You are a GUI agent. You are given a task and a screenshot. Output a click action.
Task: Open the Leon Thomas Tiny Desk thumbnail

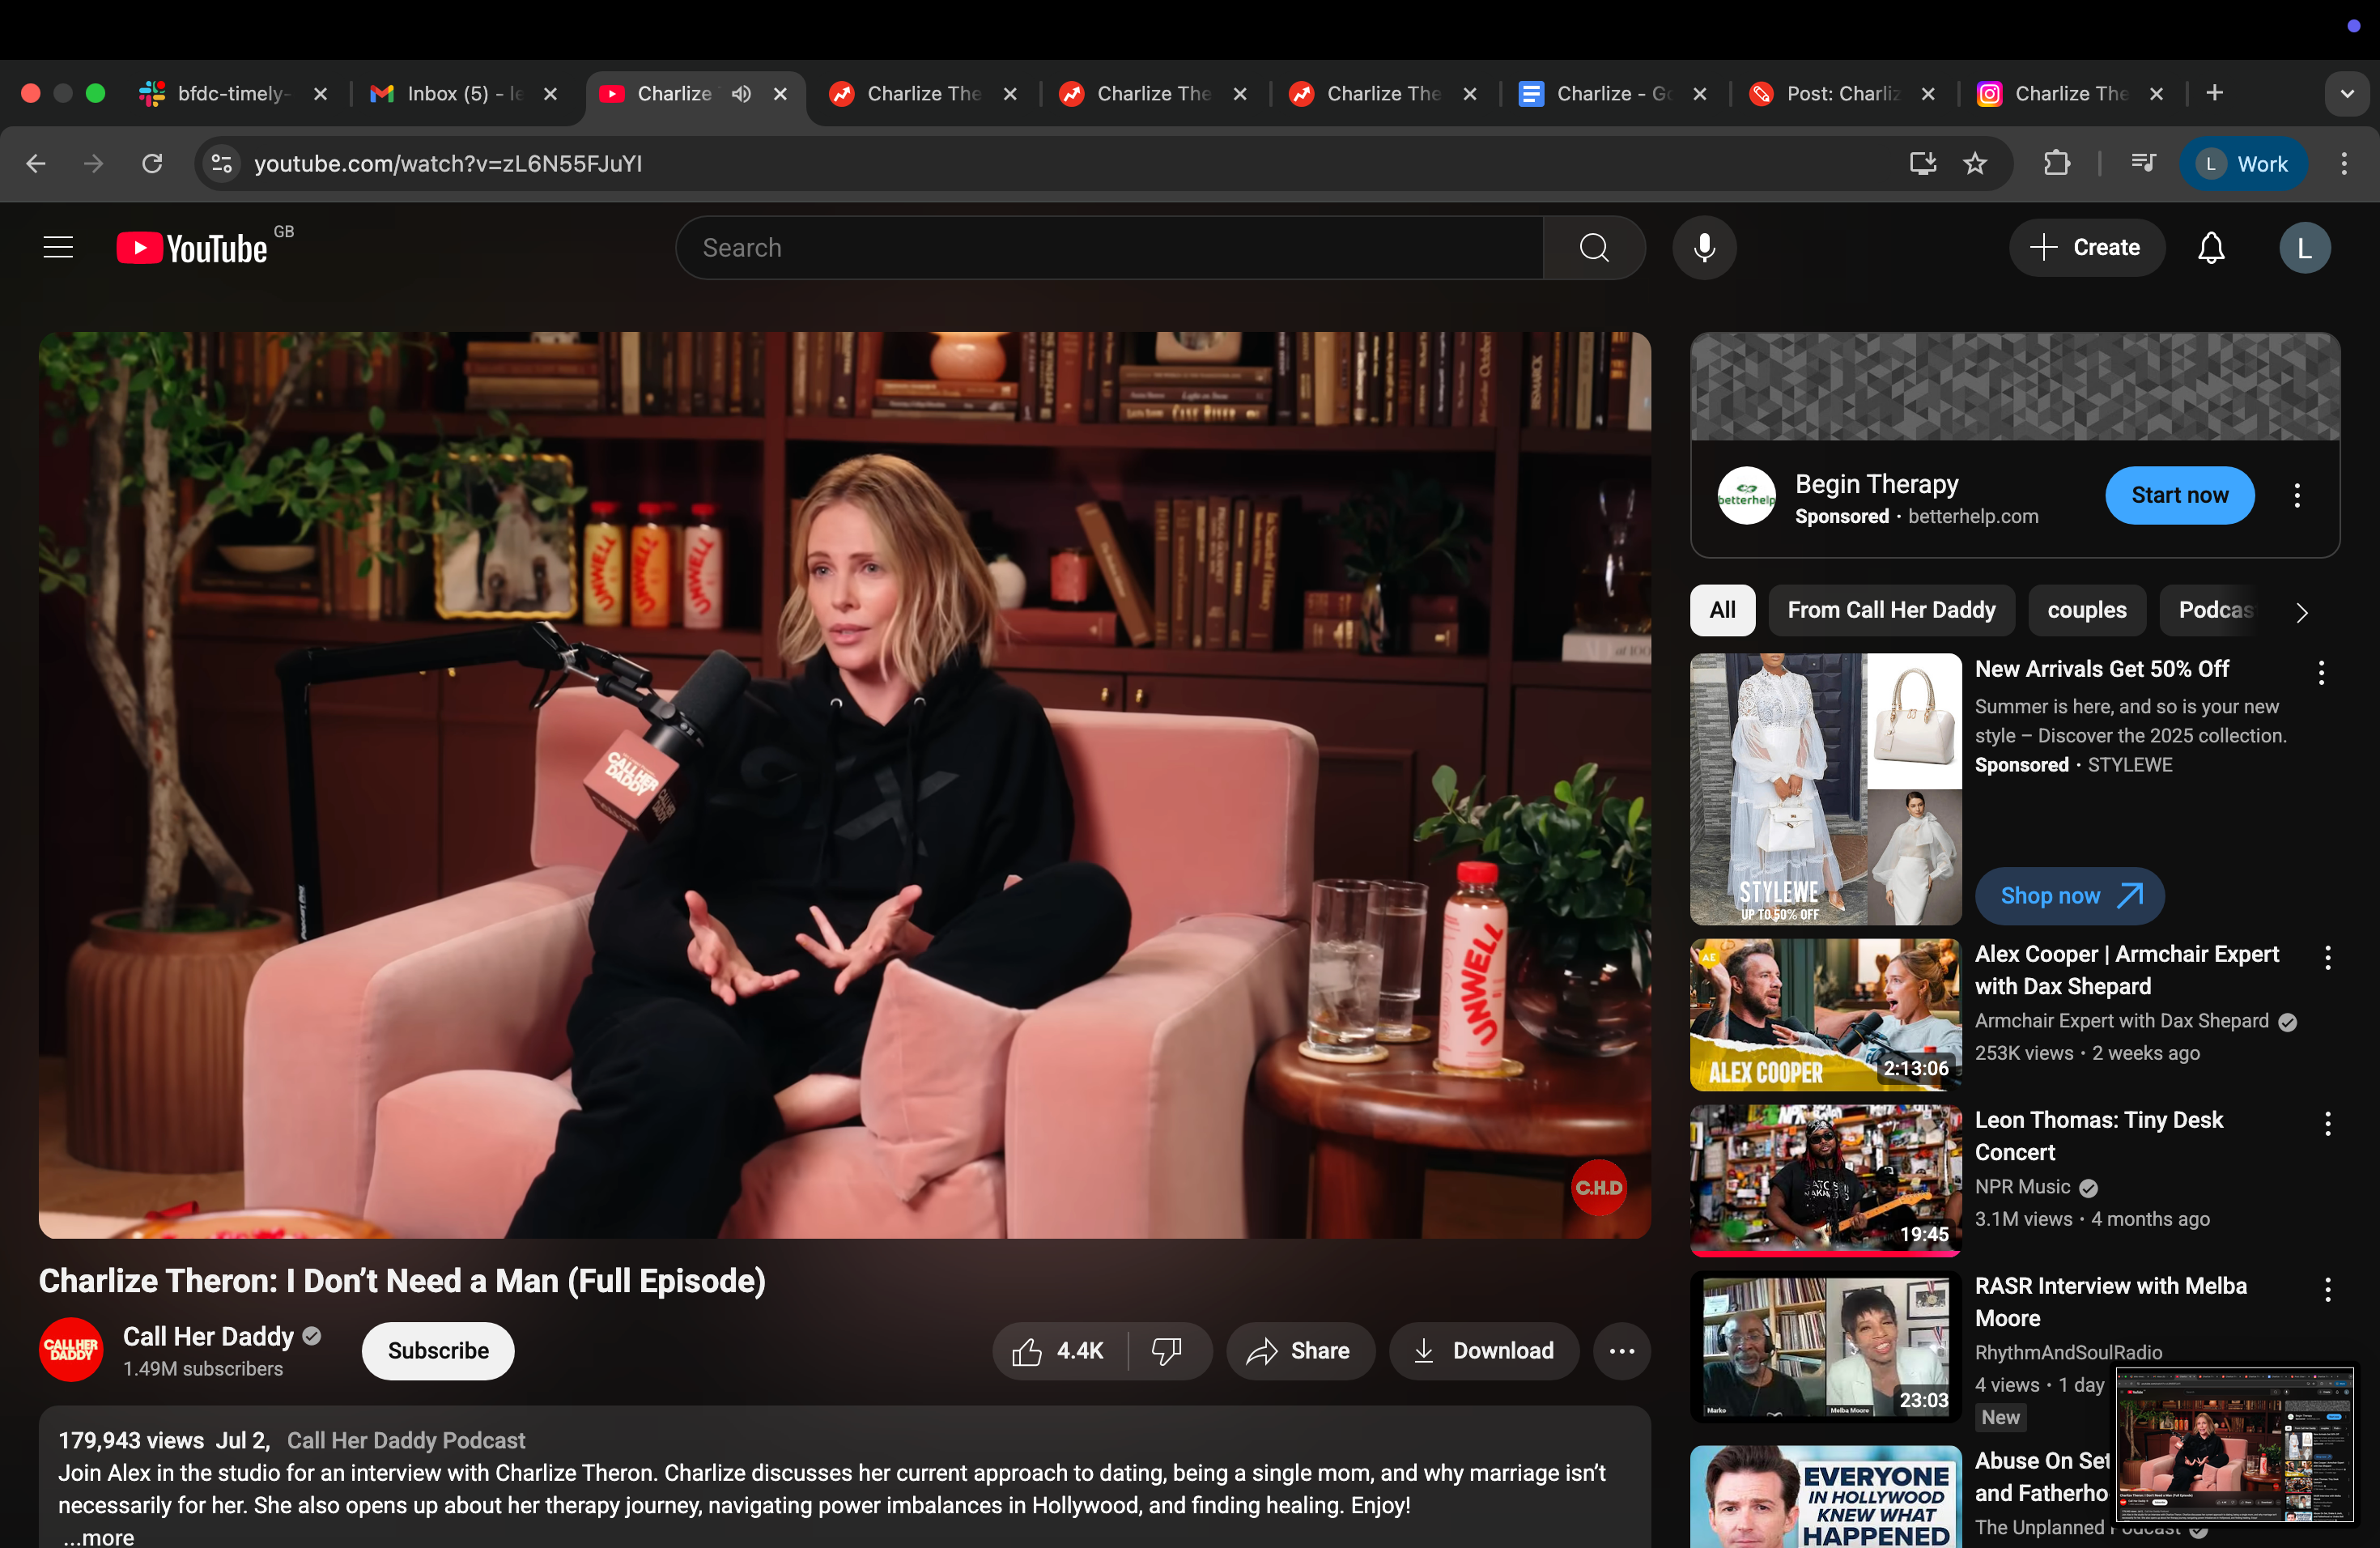pos(1825,1178)
